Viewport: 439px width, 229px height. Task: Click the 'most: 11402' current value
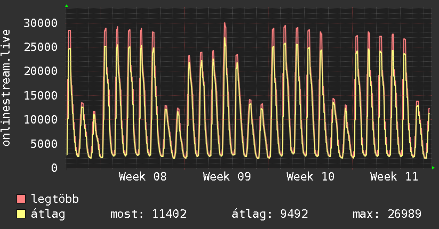pos(148,214)
